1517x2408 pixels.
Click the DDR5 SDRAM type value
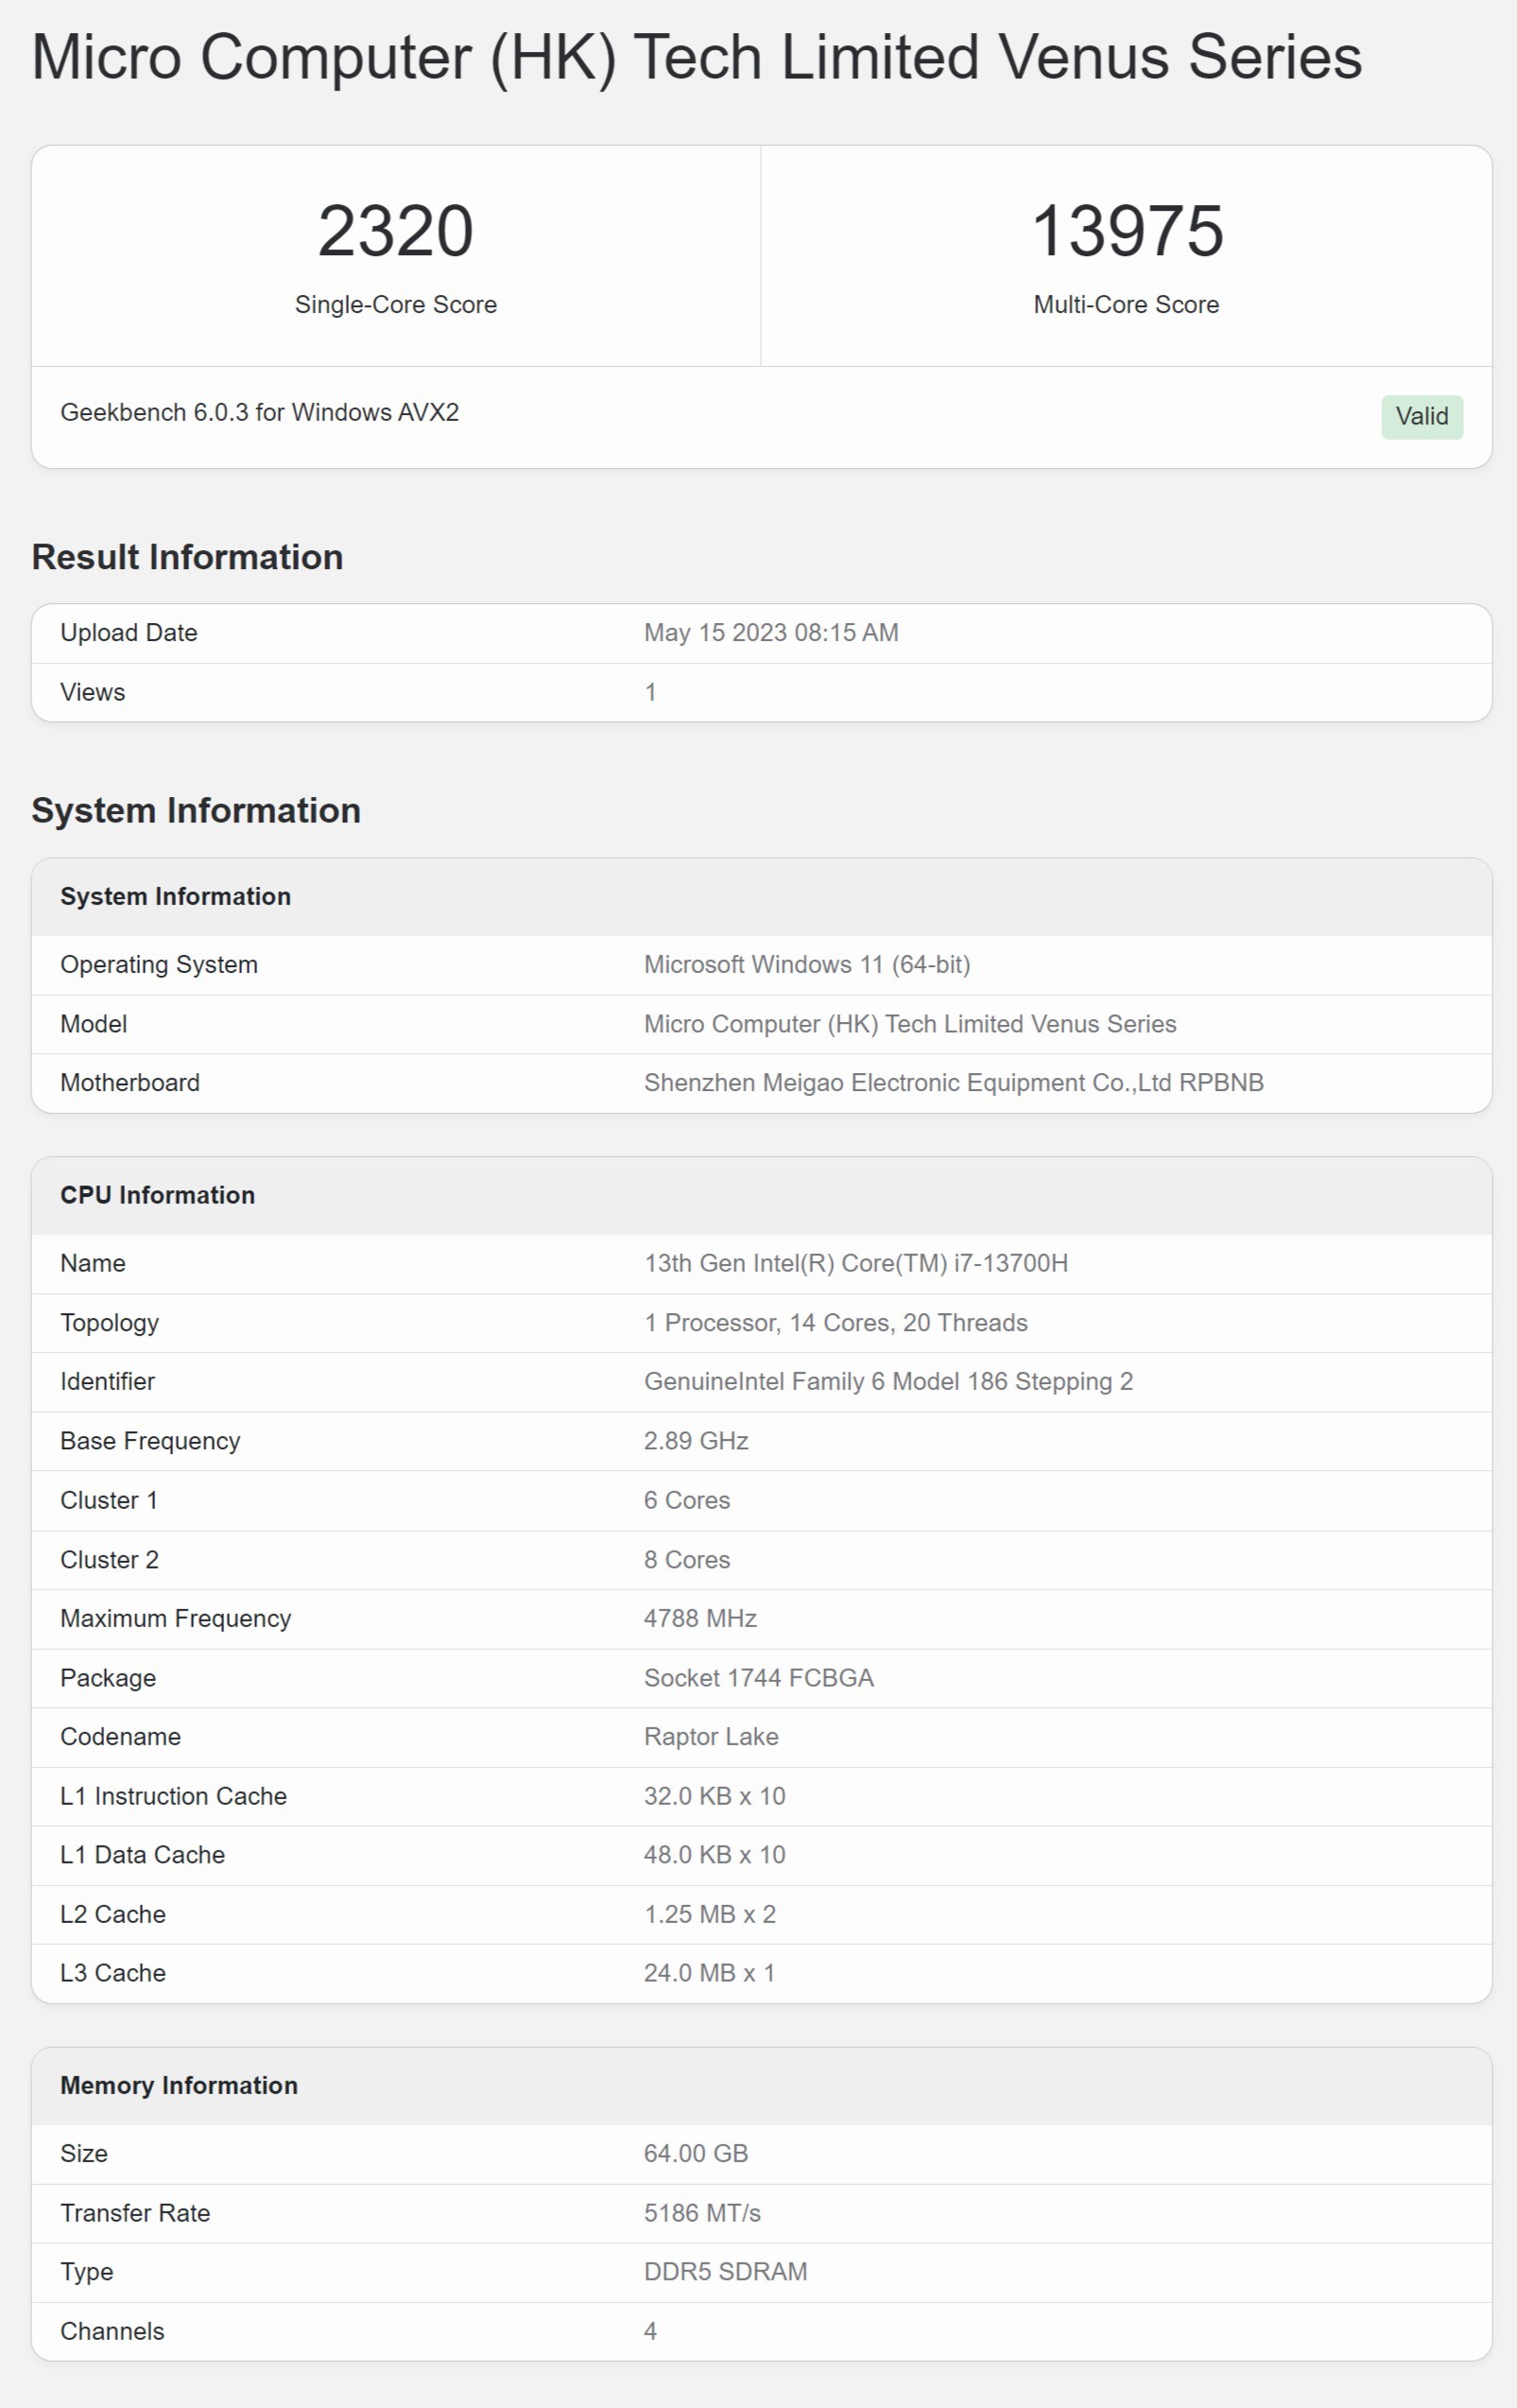tap(725, 2272)
